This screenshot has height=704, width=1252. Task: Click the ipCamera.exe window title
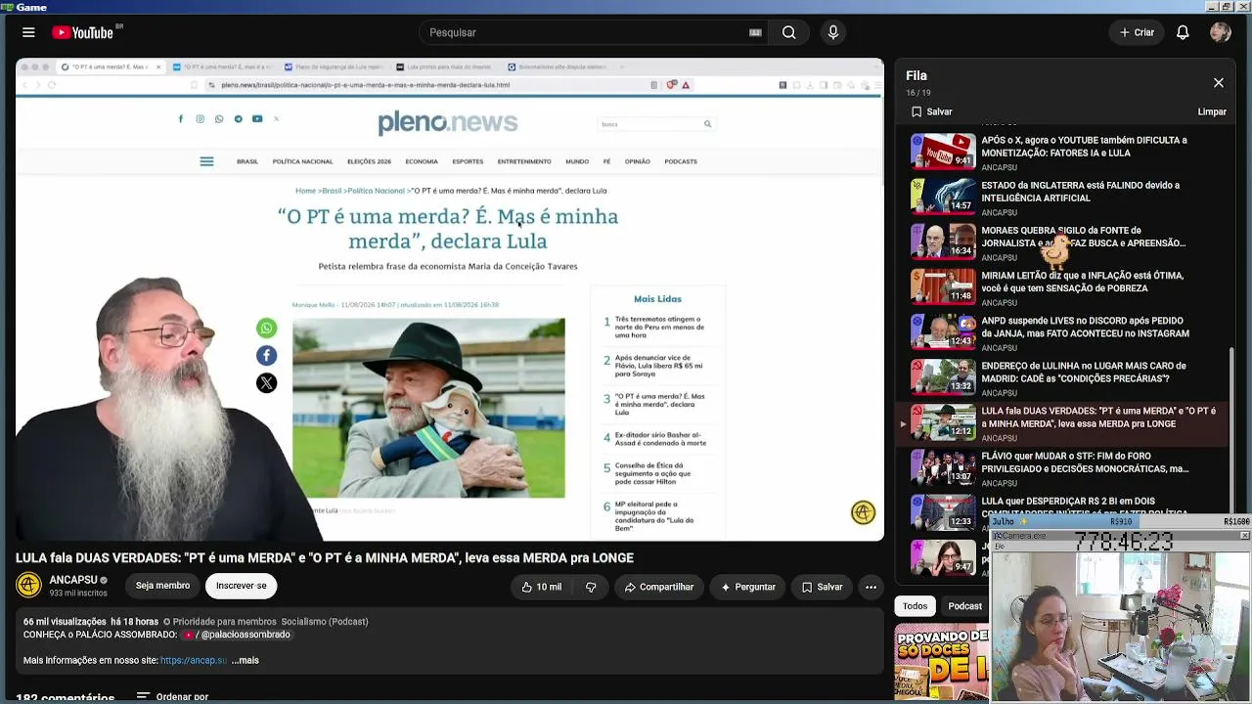pyautogui.click(x=1020, y=536)
